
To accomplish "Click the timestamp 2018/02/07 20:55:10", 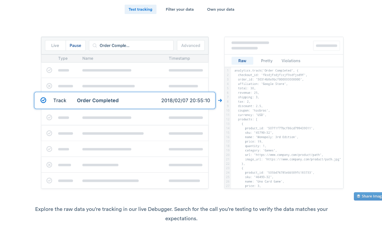I will point(186,100).
